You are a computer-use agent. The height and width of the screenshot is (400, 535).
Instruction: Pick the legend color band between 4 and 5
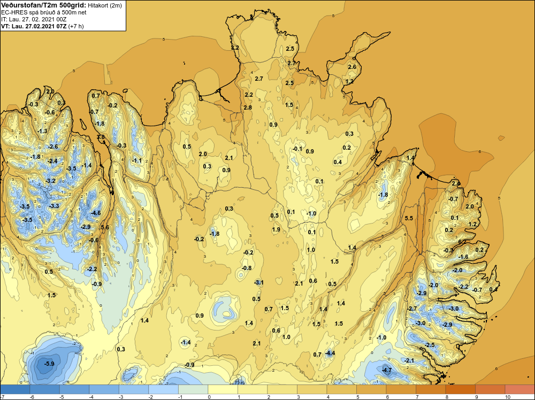pos(341,389)
